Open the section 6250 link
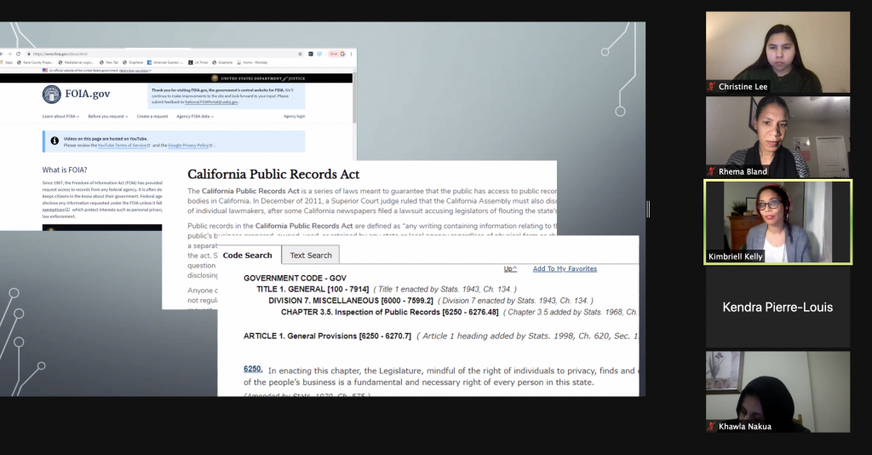Image resolution: width=872 pixels, height=455 pixels. coord(252,369)
